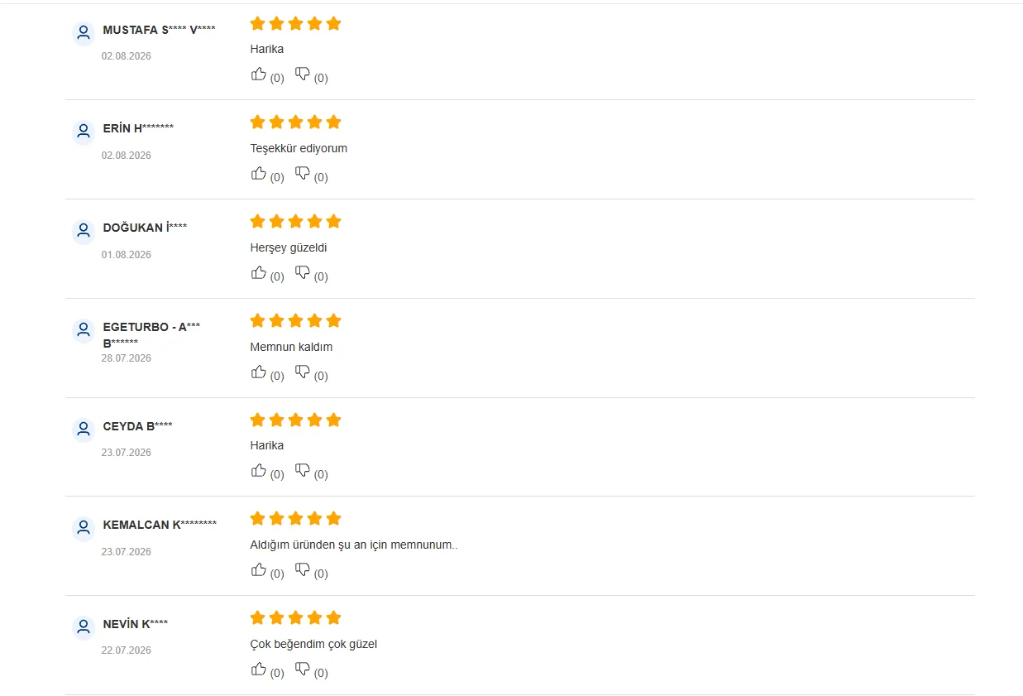1023x696 pixels.
Task: Thumbs up the 'Teşekkür ediyorum' review
Action: coord(259,173)
